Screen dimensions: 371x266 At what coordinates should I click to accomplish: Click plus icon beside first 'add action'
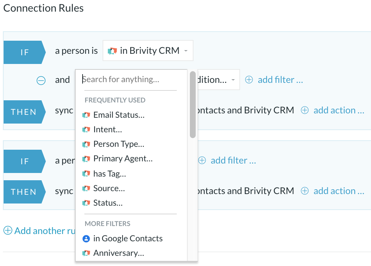pyautogui.click(x=305, y=110)
